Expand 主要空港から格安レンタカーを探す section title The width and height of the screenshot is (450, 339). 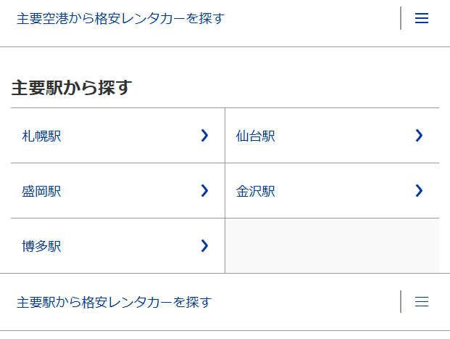coord(120,19)
